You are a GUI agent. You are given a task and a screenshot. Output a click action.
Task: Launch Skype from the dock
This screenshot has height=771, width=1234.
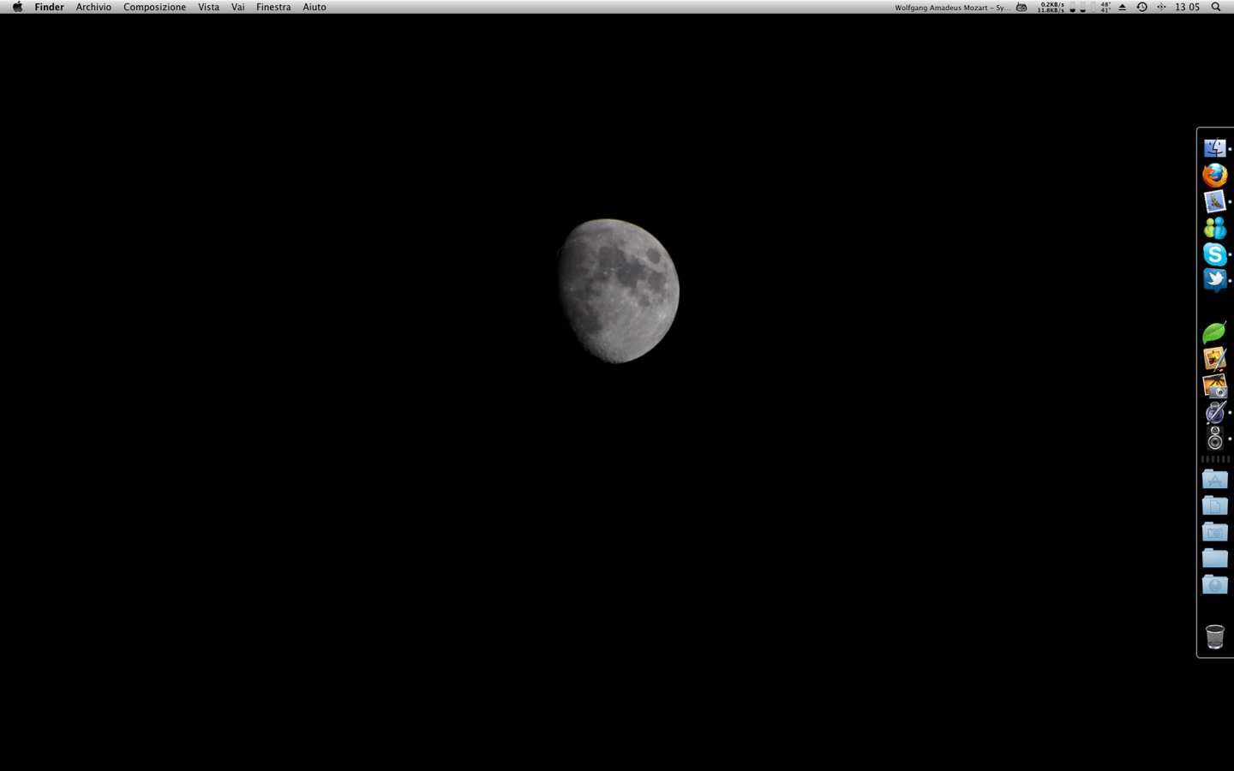[x=1214, y=254]
